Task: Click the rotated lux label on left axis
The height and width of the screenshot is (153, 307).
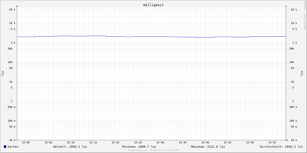Action: (3, 73)
